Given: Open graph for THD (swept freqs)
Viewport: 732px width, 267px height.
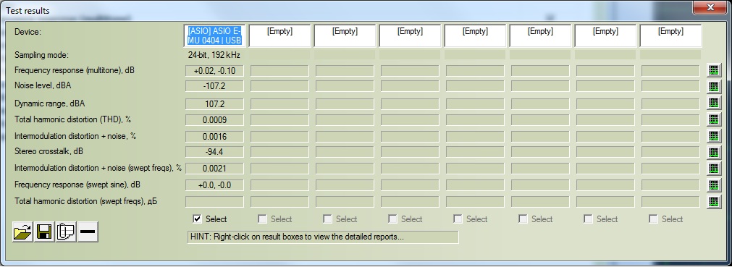Looking at the screenshot, I should (714, 202).
